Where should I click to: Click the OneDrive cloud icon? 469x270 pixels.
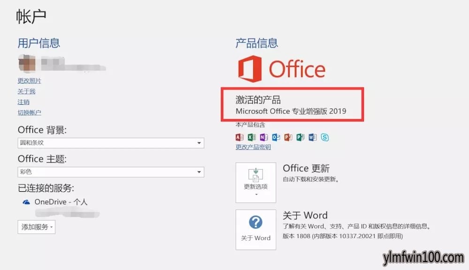(26, 202)
